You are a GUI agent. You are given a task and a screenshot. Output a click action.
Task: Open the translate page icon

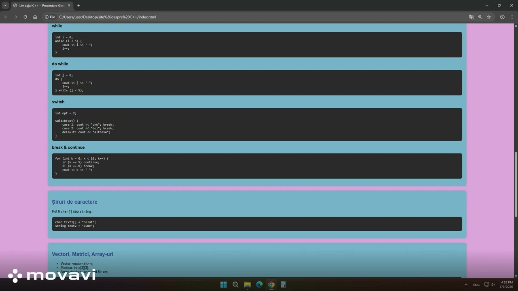click(x=471, y=17)
